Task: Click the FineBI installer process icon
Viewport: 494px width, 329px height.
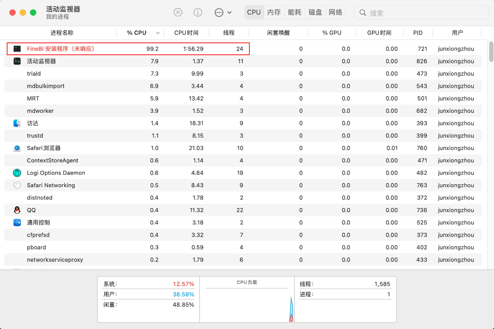Action: click(x=17, y=49)
